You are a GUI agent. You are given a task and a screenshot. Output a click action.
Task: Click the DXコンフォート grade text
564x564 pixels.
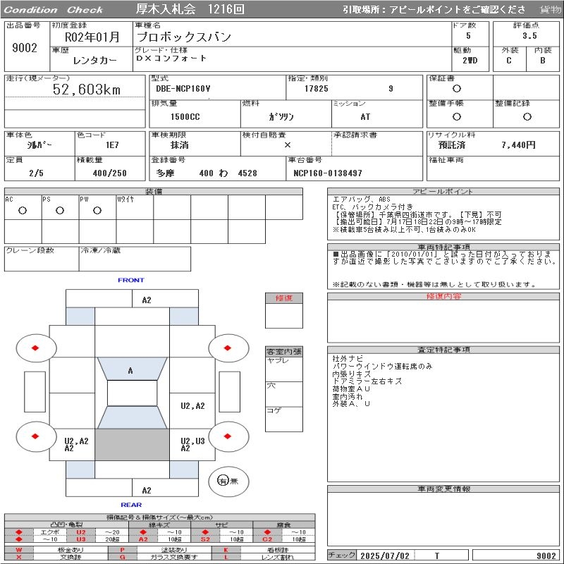click(171, 58)
